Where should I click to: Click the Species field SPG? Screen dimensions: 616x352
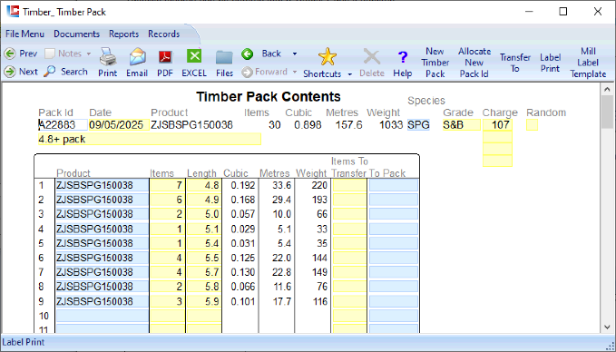pos(418,125)
